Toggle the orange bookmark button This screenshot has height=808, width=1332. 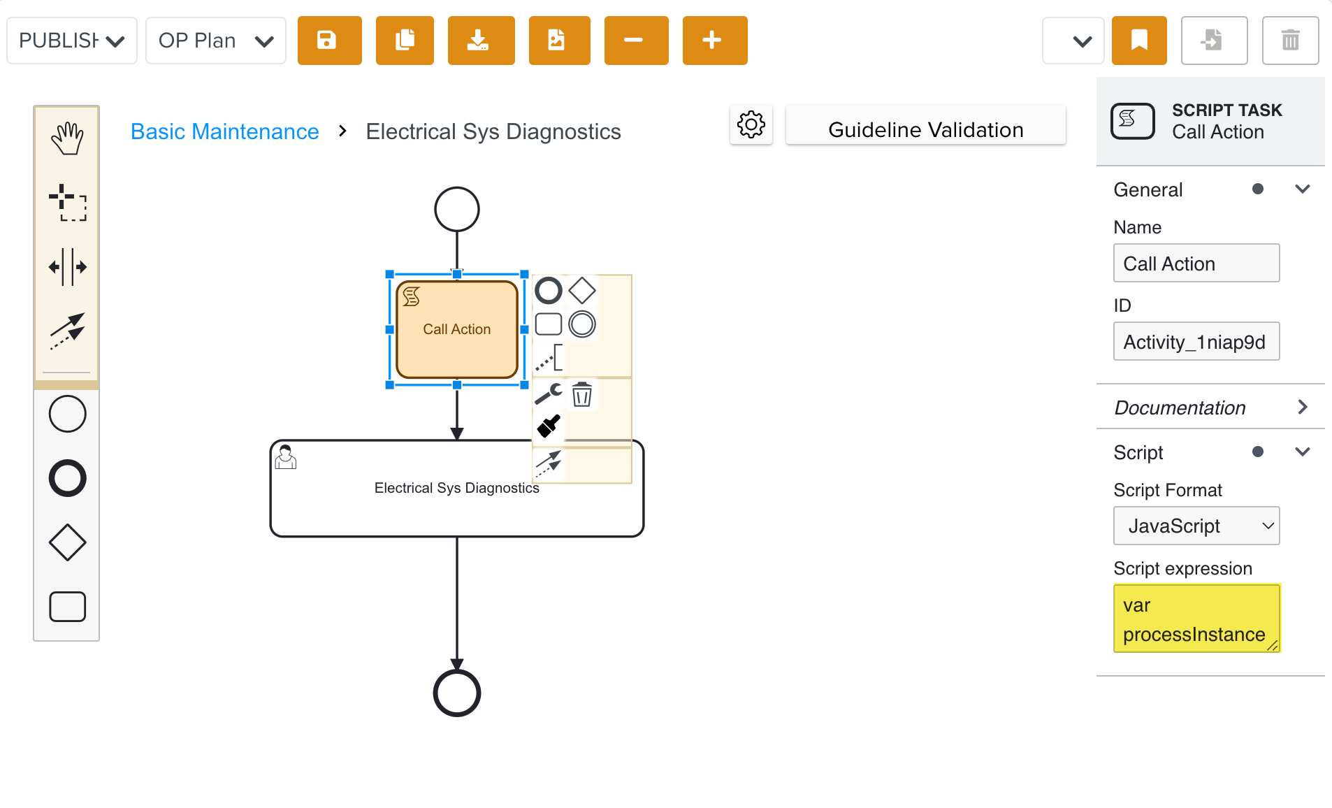click(1138, 41)
